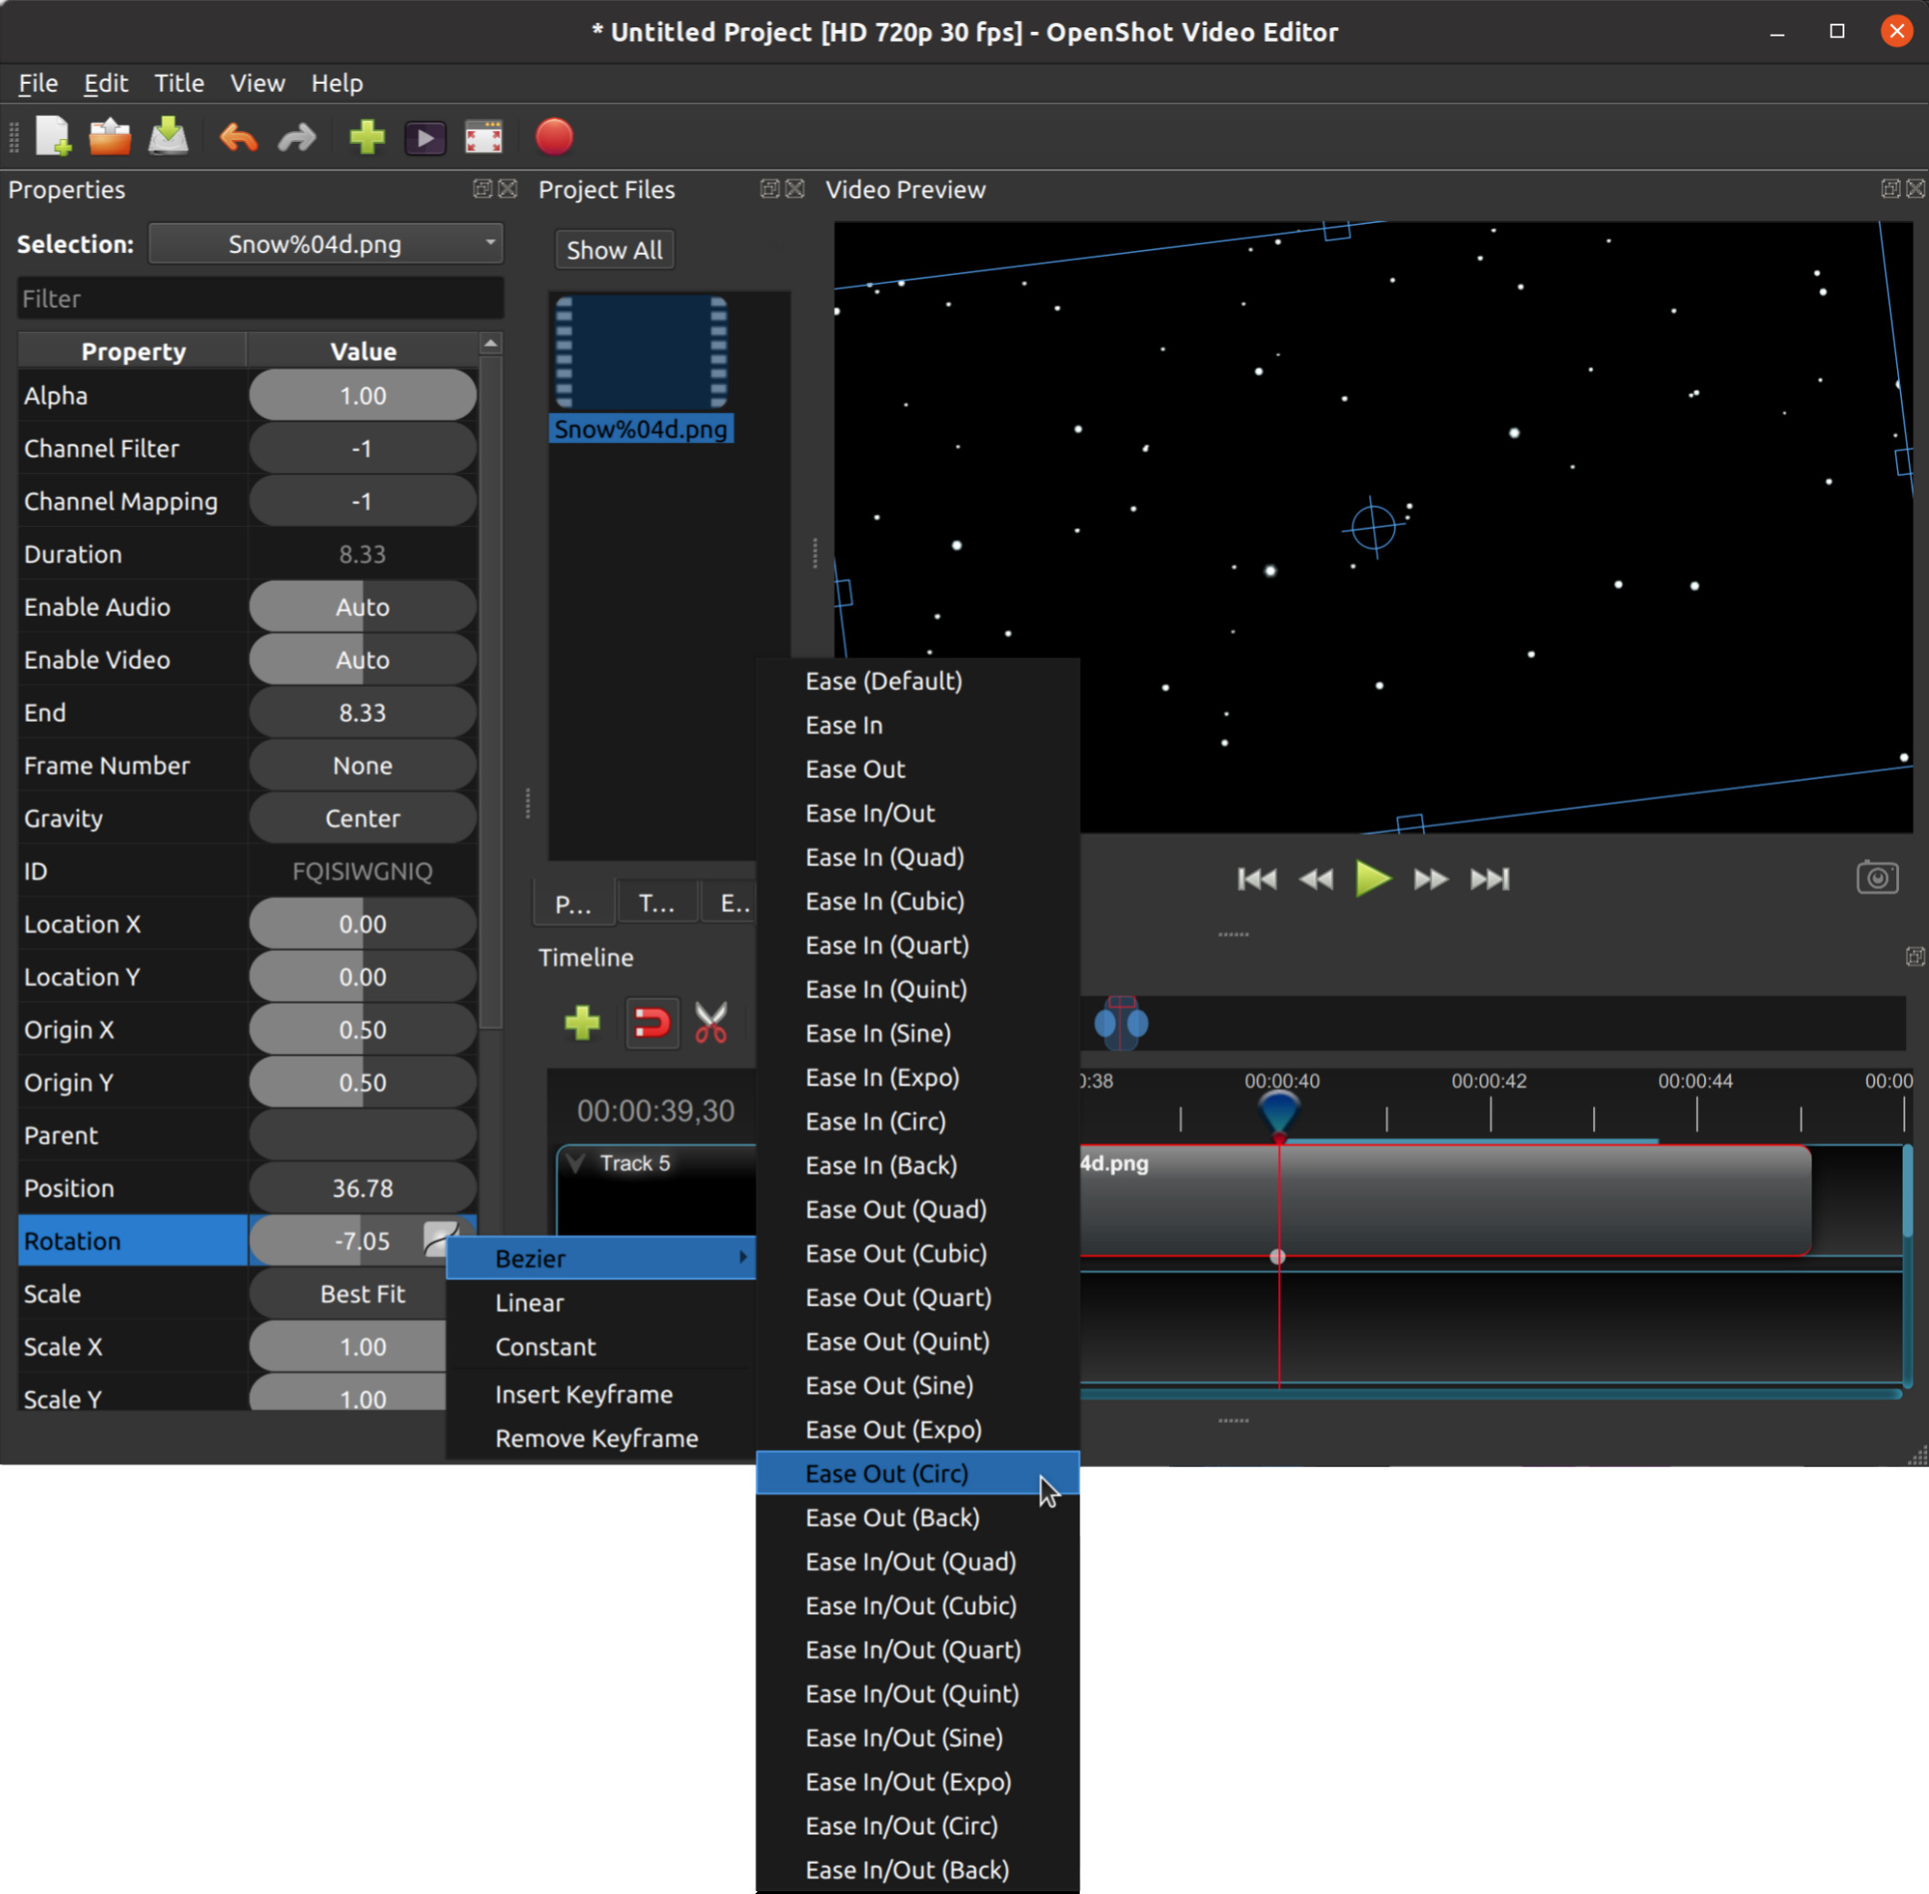
Task: Click the Save Project icon
Action: click(x=168, y=137)
